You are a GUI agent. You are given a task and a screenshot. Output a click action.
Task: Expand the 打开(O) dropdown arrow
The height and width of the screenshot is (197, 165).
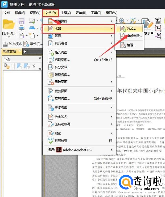coord(9,37)
